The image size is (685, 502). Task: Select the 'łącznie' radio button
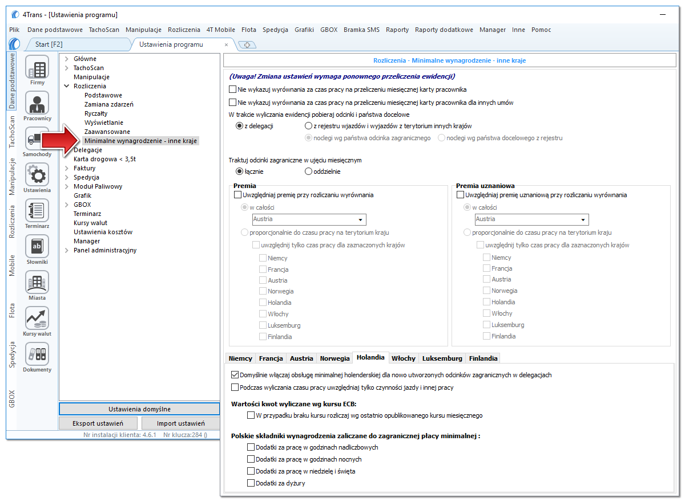tap(239, 171)
